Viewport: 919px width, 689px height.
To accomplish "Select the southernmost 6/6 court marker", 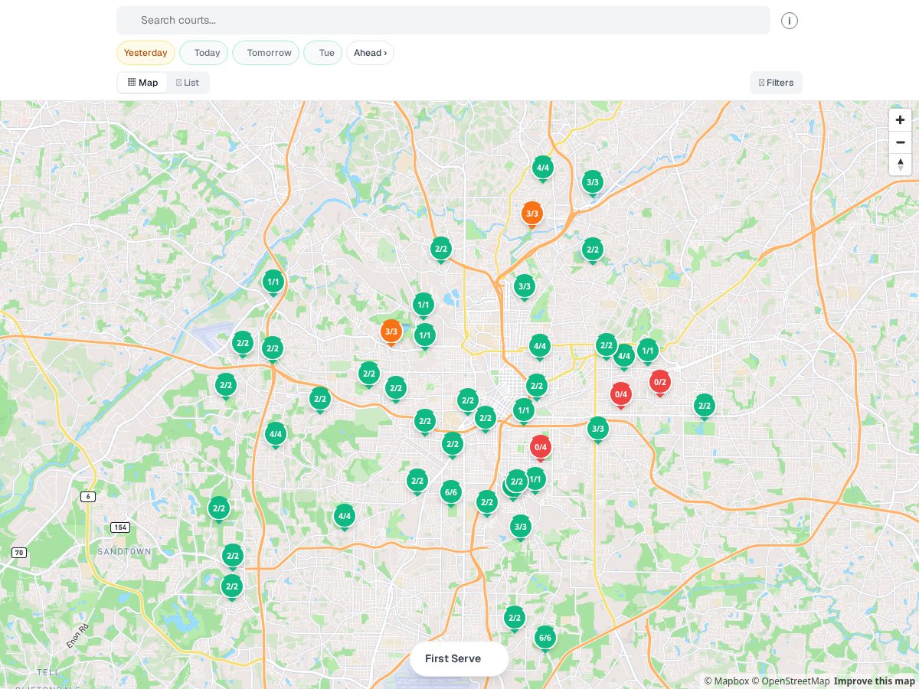I will 545,638.
